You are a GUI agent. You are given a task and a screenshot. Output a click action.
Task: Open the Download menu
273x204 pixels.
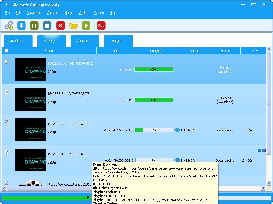point(34,13)
